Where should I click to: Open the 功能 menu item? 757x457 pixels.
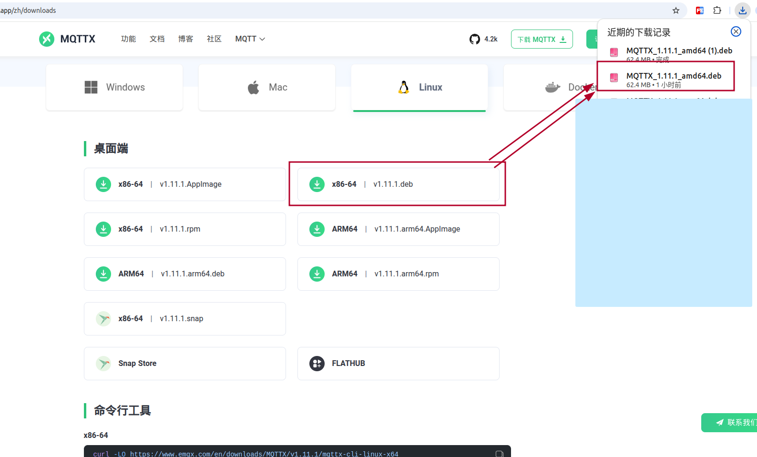click(128, 39)
